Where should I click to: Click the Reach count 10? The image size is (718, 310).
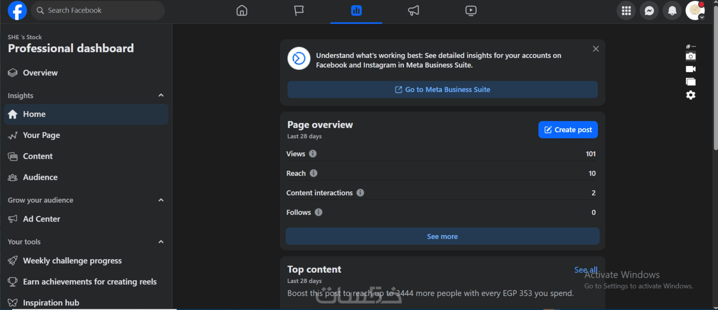592,173
